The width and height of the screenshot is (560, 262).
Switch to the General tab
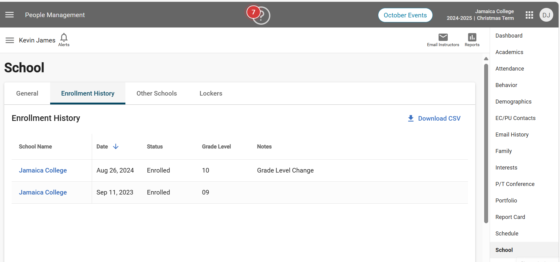pos(27,93)
